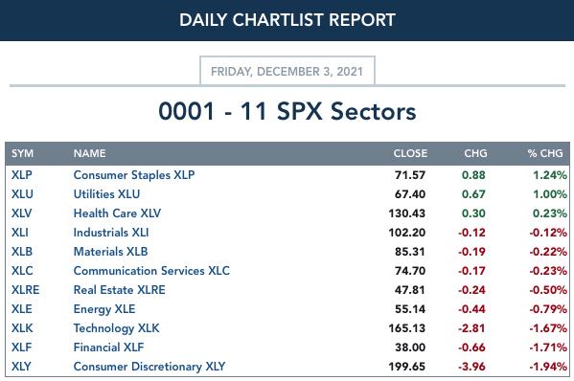Open Communication Services XLC link
Screen dimensions: 574x381
tap(151, 271)
